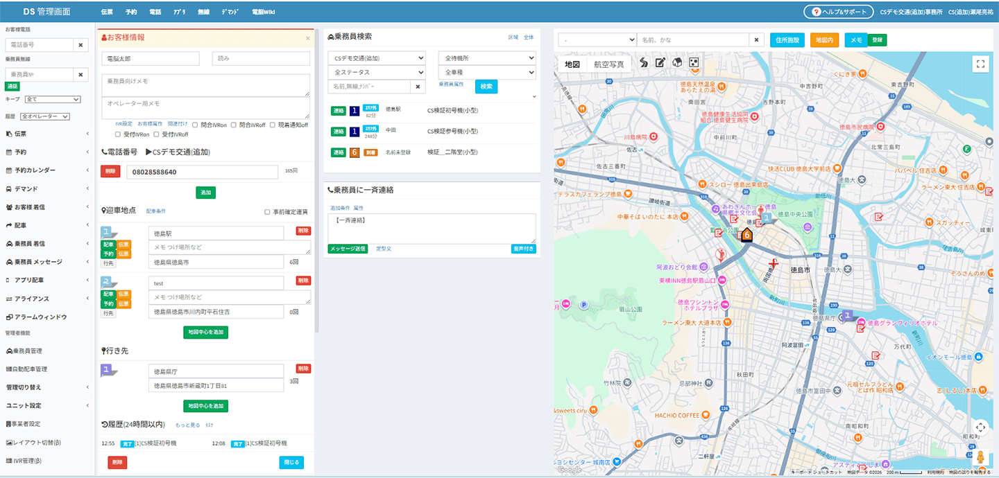Click the Street View pegman icon
Viewport: 999px width, 478px height.
click(980, 457)
